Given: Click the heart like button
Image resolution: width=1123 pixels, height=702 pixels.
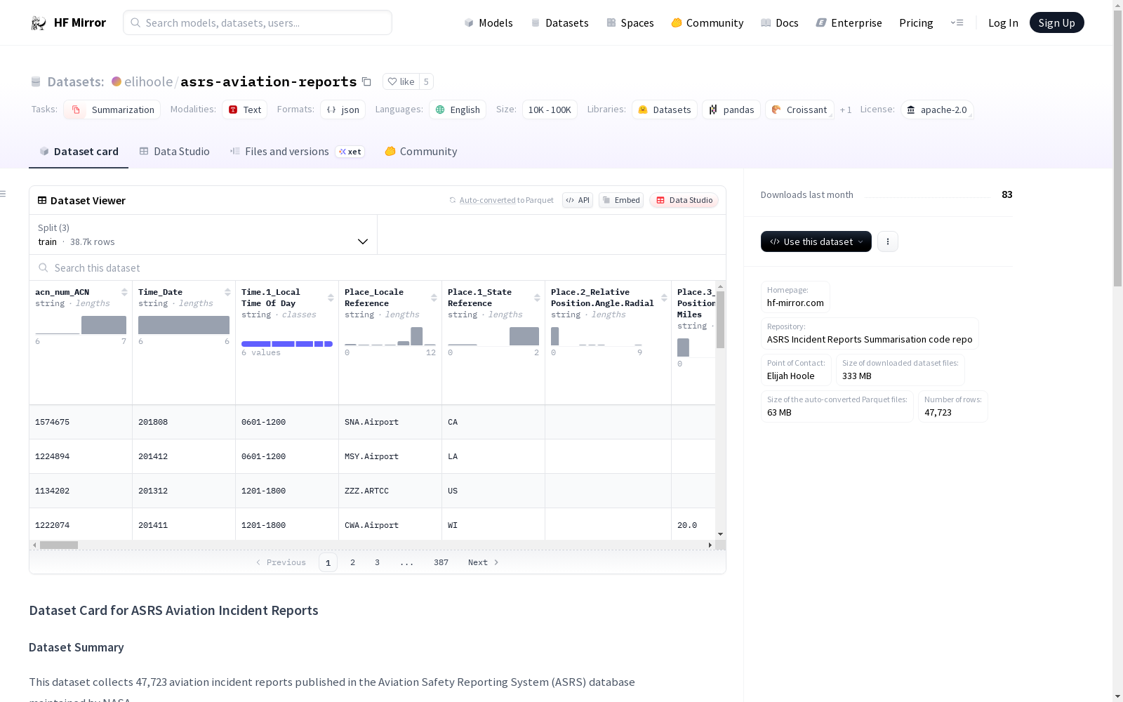Looking at the screenshot, I should tap(401, 81).
